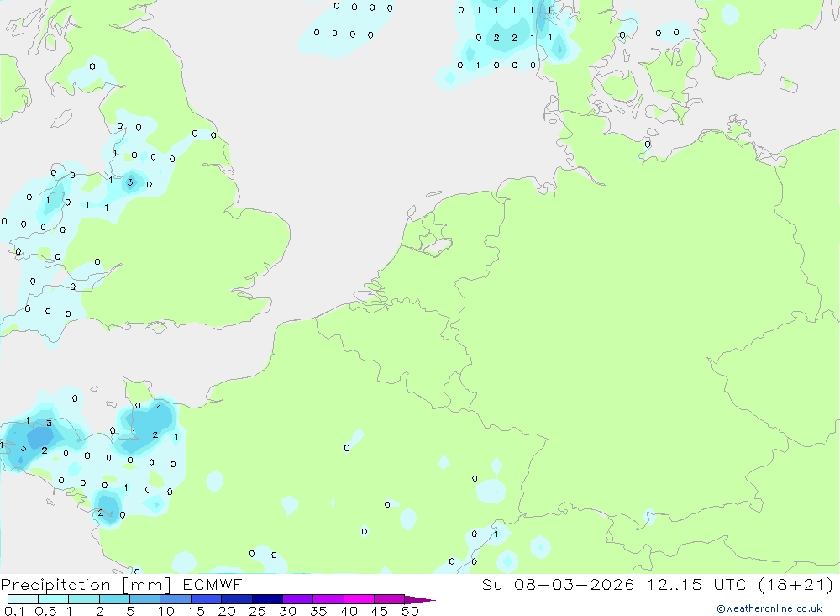Image resolution: width=840 pixels, height=616 pixels.
Task: Click the legend scale label '20'
Action: point(227,611)
